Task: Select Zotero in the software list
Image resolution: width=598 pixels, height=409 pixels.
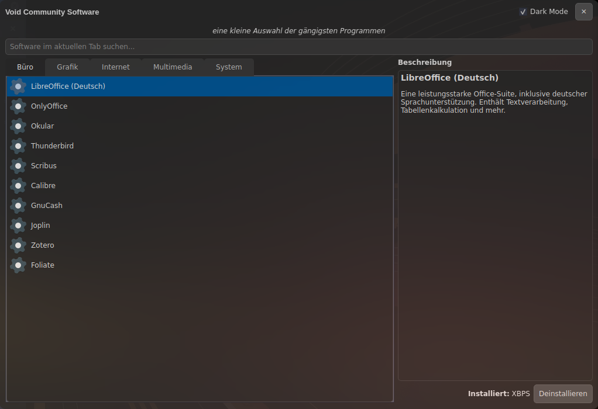Action: (43, 245)
